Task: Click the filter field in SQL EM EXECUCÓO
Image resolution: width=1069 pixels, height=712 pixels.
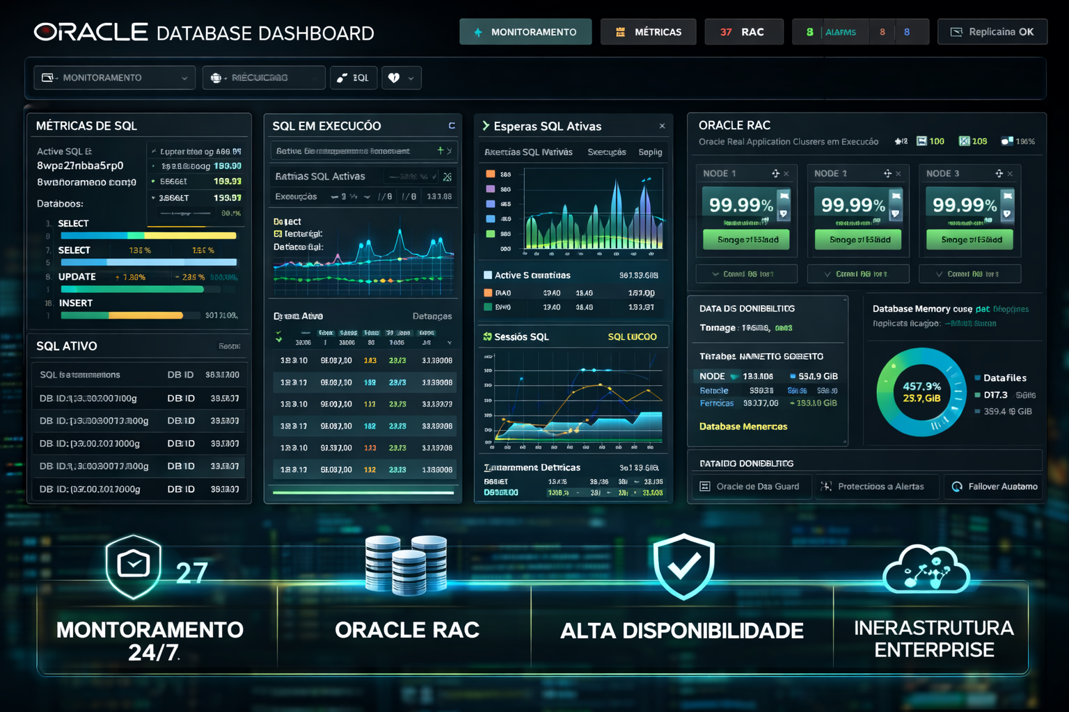Action: (363, 151)
